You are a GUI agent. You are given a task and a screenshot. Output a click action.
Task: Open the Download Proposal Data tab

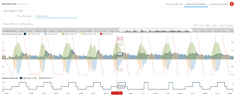218,4
